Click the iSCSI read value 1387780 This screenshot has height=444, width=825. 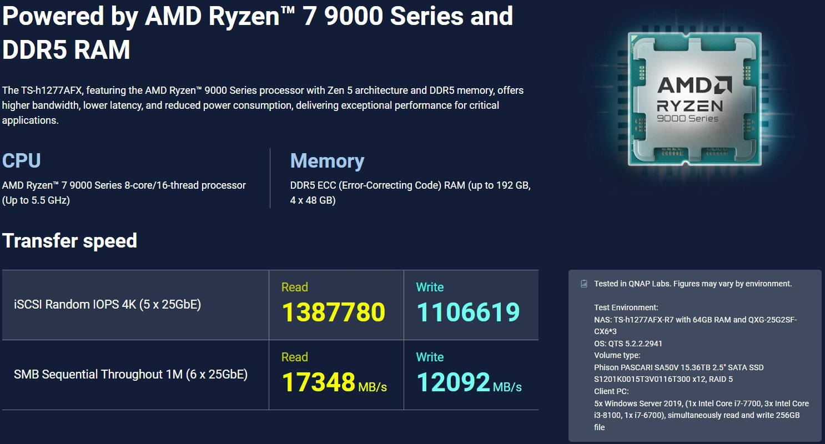coord(333,312)
